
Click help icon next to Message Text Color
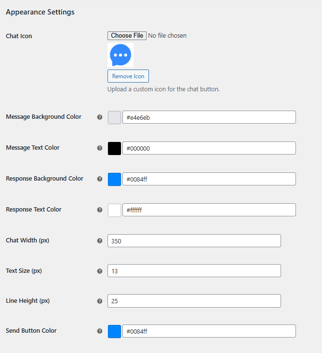[100, 148]
